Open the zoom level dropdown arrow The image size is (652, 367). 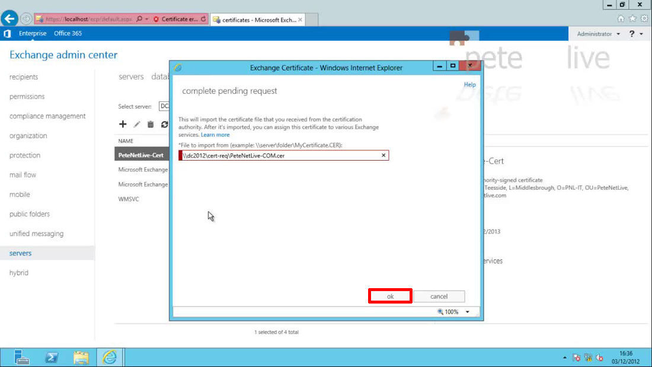[x=468, y=312]
